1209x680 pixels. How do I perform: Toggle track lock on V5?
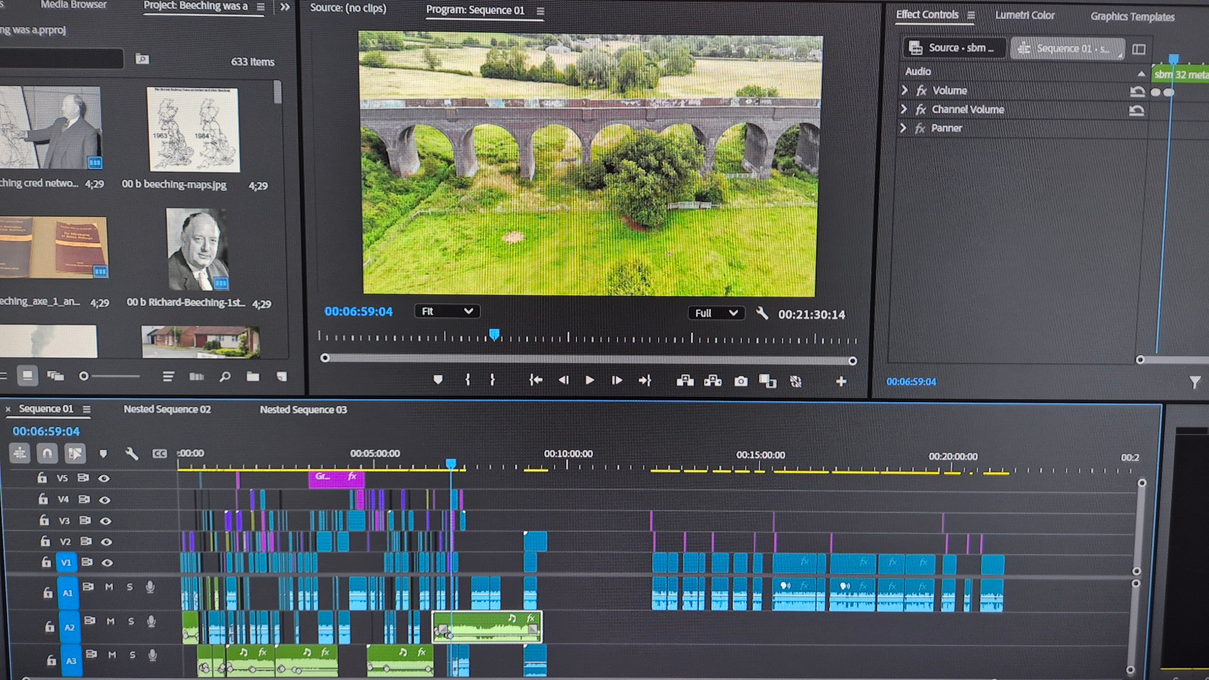click(42, 478)
